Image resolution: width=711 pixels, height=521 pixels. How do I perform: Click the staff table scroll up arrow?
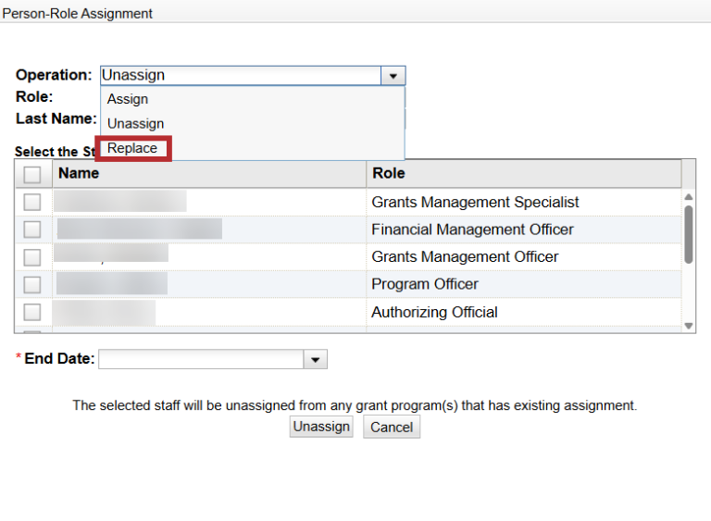688,196
